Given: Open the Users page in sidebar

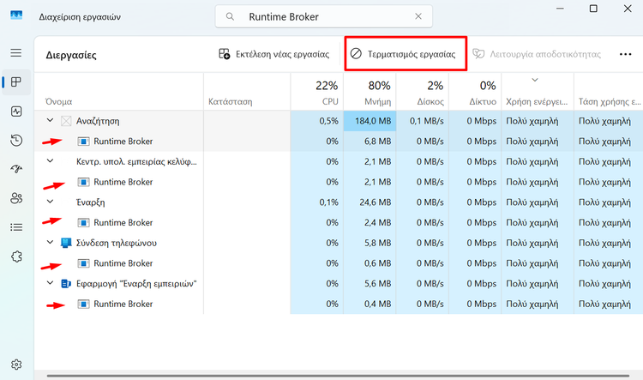Looking at the screenshot, I should (x=16, y=198).
